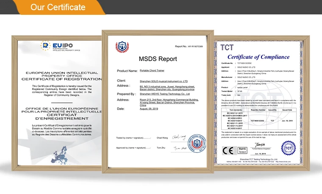Click the CE mark icon
The height and width of the screenshot is (194, 322).
tap(228, 150)
